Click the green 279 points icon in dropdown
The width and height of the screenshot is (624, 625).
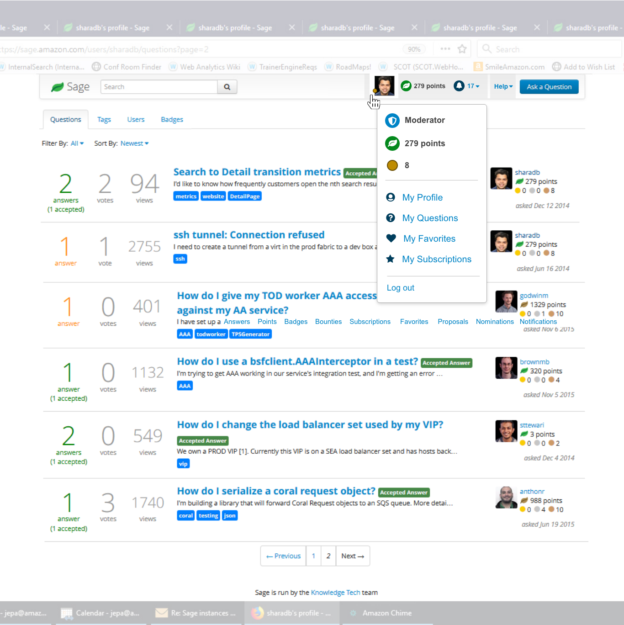[392, 143]
